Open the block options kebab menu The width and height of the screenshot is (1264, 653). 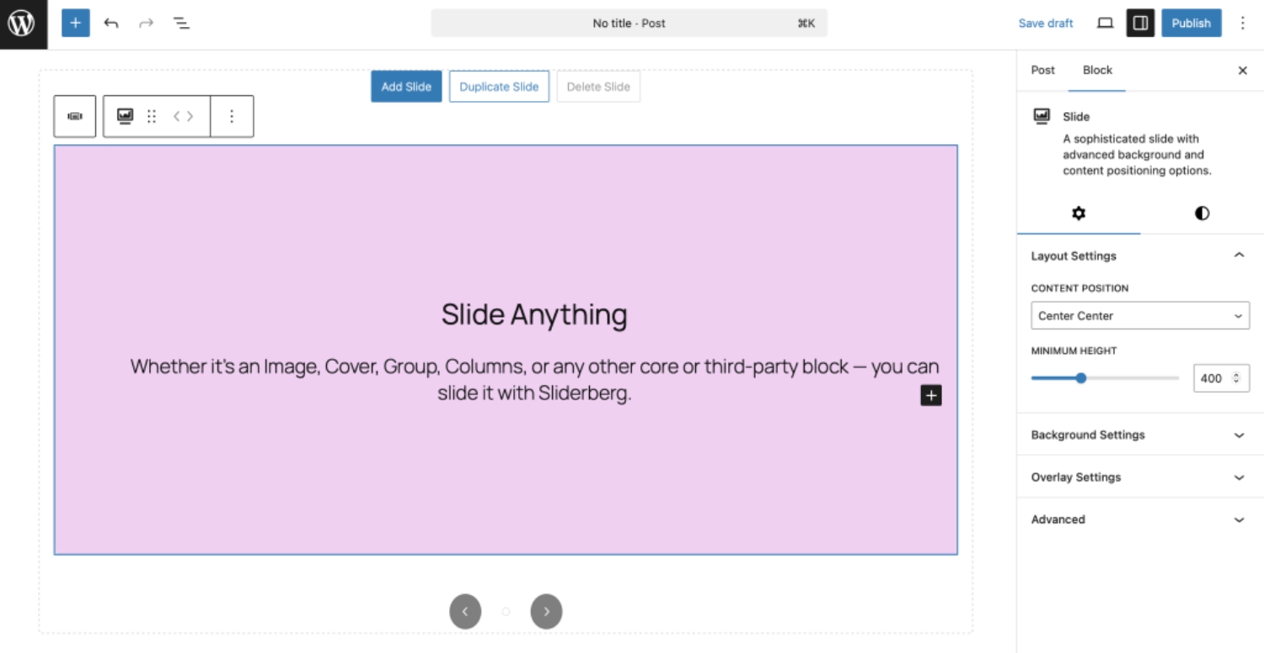[x=232, y=116]
